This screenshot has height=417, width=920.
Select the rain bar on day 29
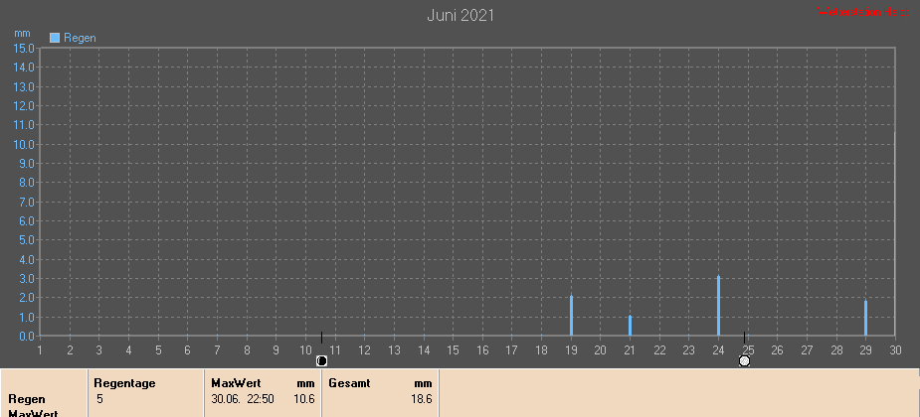(x=865, y=318)
